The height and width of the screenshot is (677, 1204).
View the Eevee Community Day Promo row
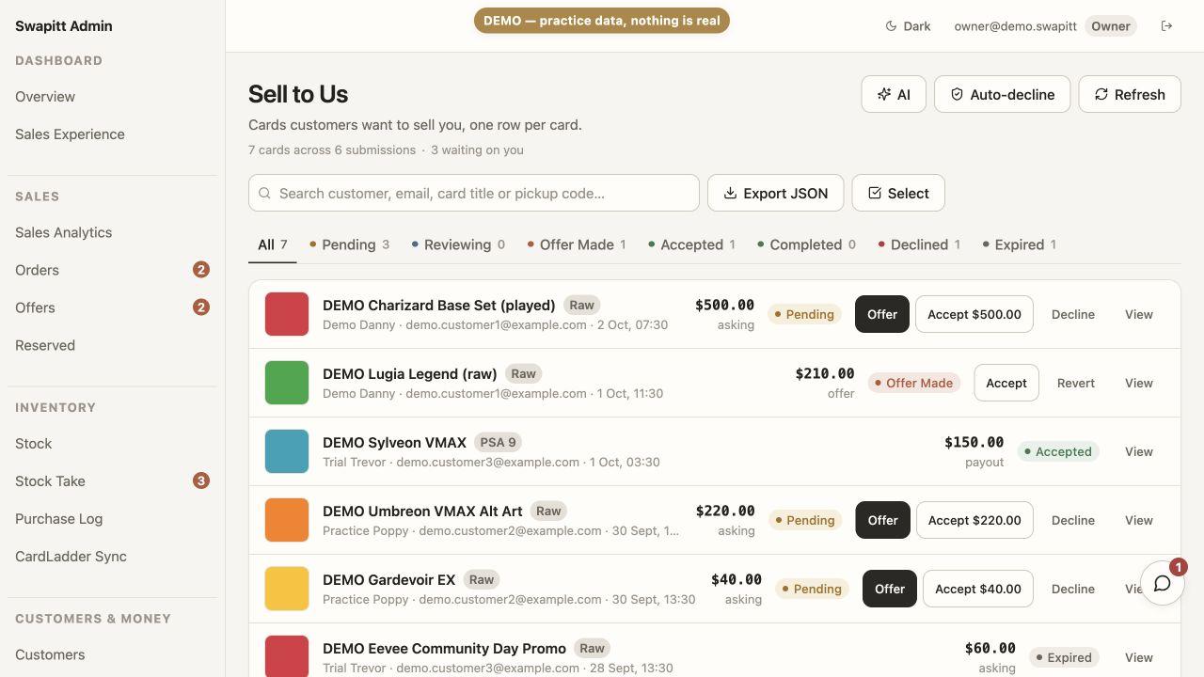pyautogui.click(x=1139, y=657)
